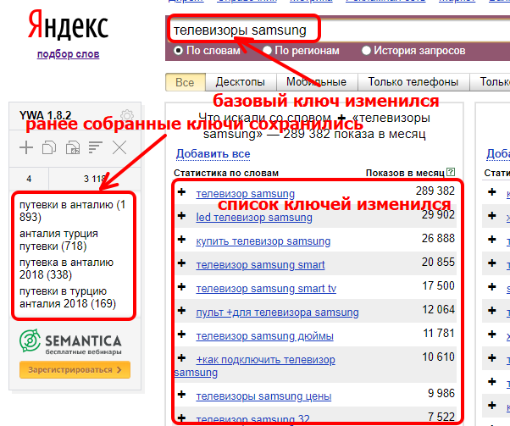Screen dimensions: 510x426
Task: Click the YWA copy keywords icon
Action: [x=49, y=148]
